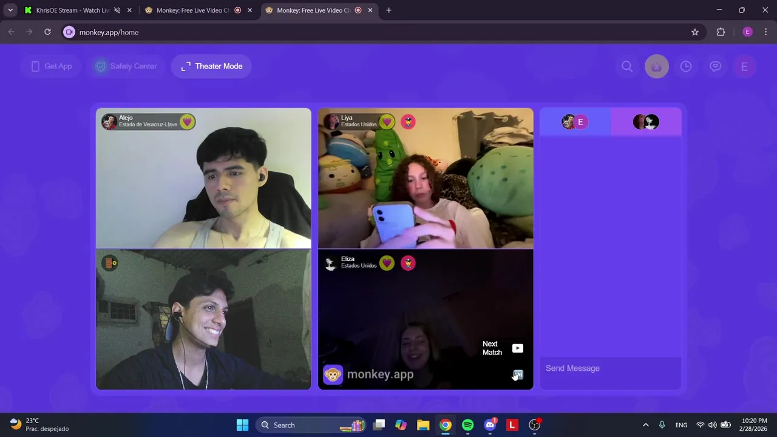Open the history clock icon
The height and width of the screenshot is (437, 777).
click(x=686, y=67)
